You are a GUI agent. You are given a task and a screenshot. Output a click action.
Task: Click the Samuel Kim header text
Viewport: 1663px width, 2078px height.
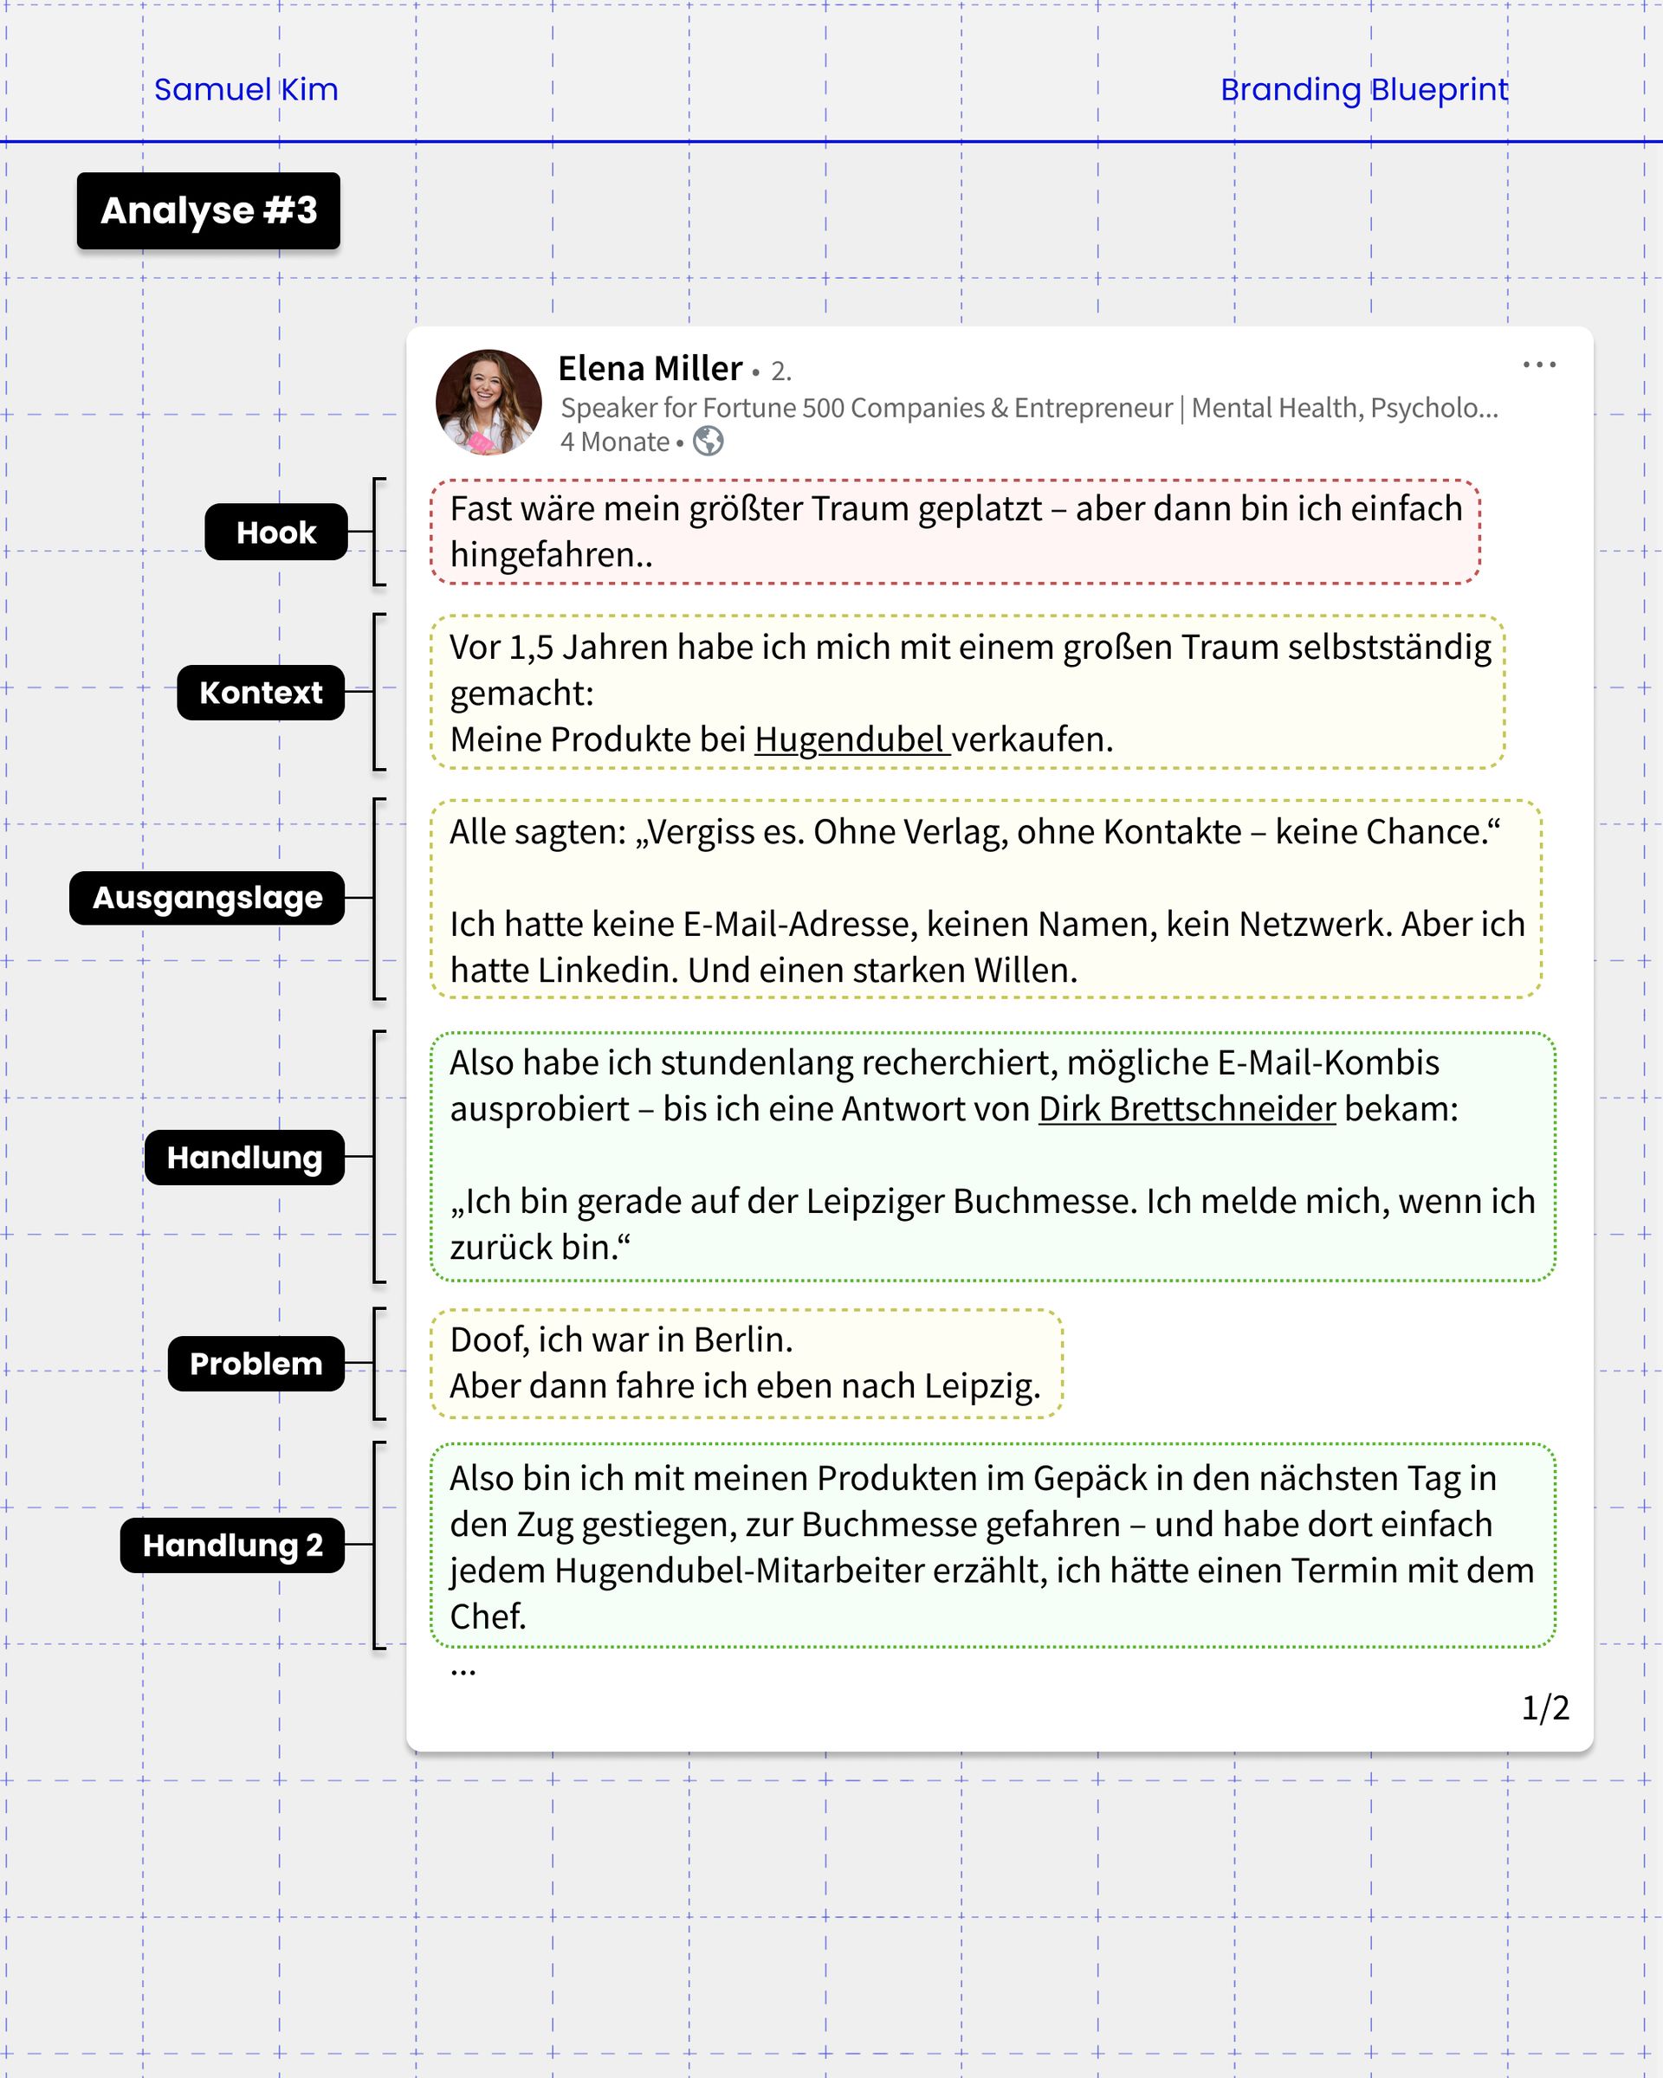[x=246, y=90]
